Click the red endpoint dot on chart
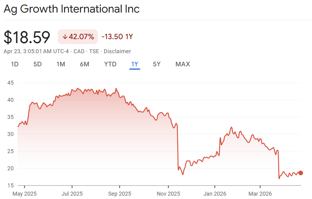 click(x=301, y=173)
